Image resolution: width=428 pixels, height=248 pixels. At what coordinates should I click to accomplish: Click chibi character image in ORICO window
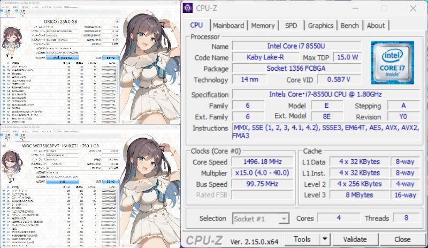click(x=11, y=42)
